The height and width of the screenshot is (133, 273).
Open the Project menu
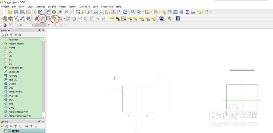point(5,7)
